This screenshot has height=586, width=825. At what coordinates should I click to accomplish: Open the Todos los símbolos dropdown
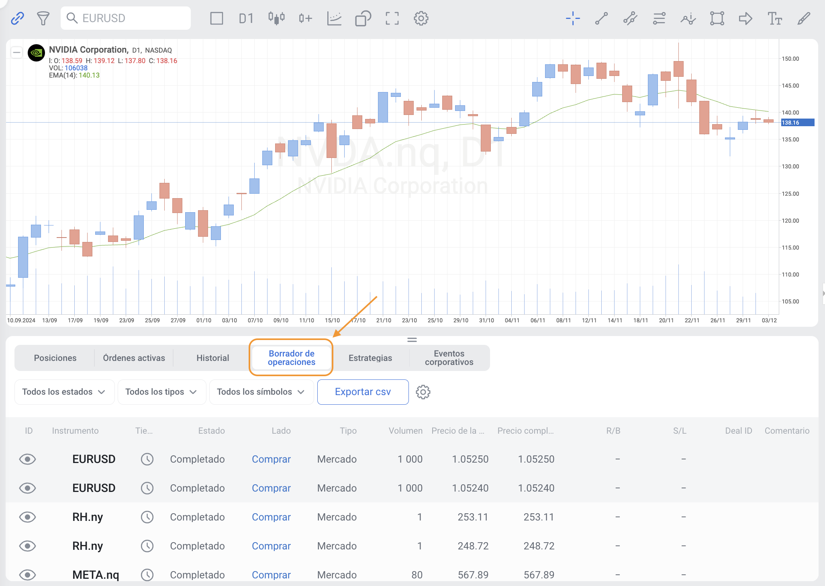[261, 392]
